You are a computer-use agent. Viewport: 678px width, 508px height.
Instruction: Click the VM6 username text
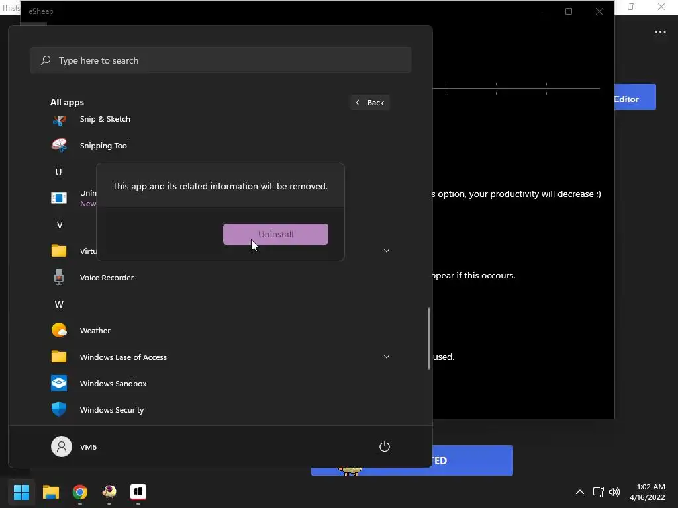click(x=88, y=446)
